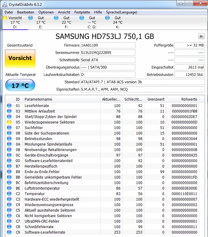Open the Hilfe menu
The height and width of the screenshot is (237, 208).
pos(98,12)
